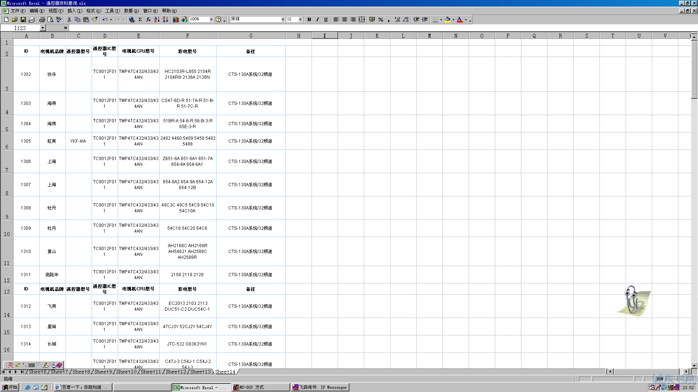Toggle right text alignment
698x392 pixels.
pos(353,20)
